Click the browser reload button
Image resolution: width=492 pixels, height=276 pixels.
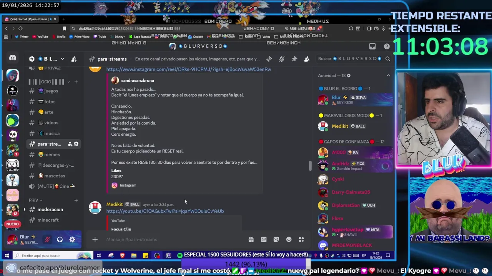(20, 28)
